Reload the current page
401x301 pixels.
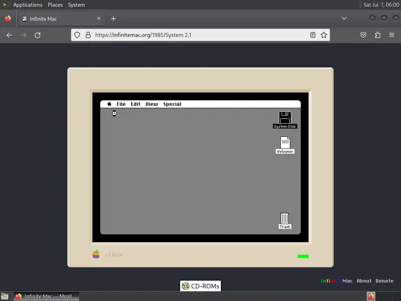[x=38, y=35]
